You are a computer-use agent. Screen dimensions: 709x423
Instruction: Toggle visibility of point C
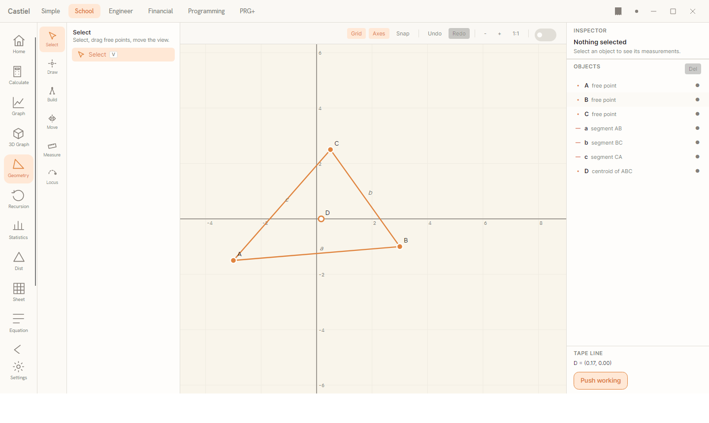click(x=697, y=114)
